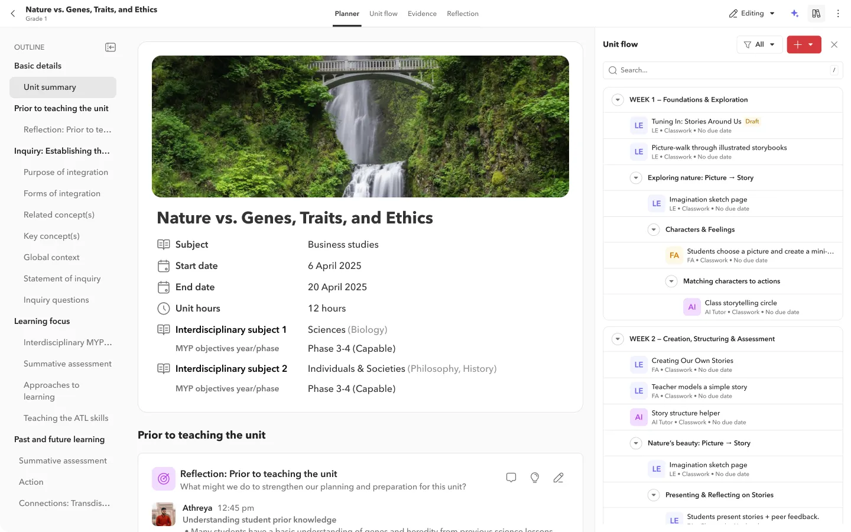Viewport: 851px width, 532px height.
Task: Click the target icon beside Reflection title
Action: point(164,479)
